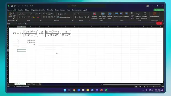Click the Cut scissors icon
This screenshot has height=96, width=171.
click(x=14, y=13)
